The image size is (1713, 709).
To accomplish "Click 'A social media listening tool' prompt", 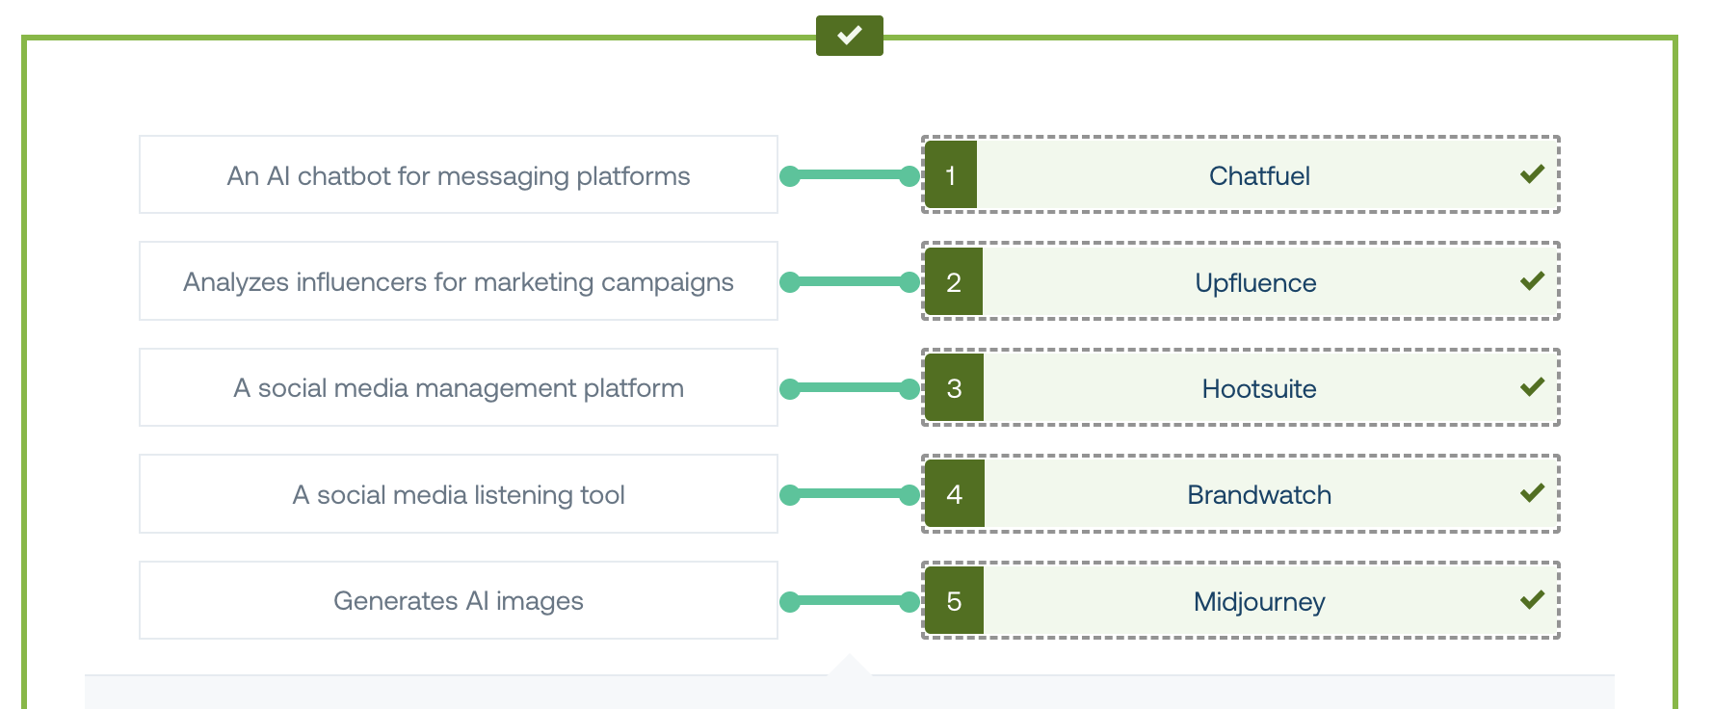I will coord(459,494).
